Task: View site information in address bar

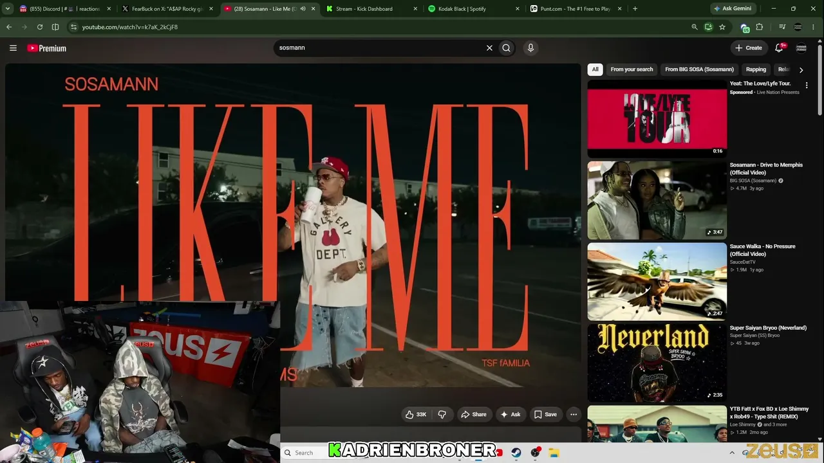Action: tap(73, 27)
